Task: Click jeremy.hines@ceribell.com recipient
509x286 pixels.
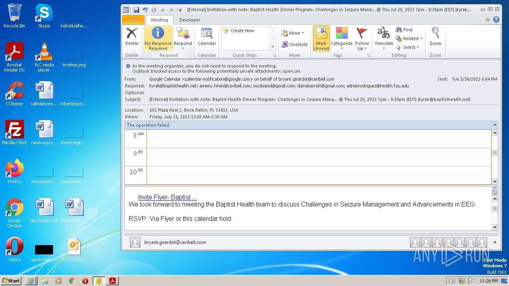Action: (225, 86)
